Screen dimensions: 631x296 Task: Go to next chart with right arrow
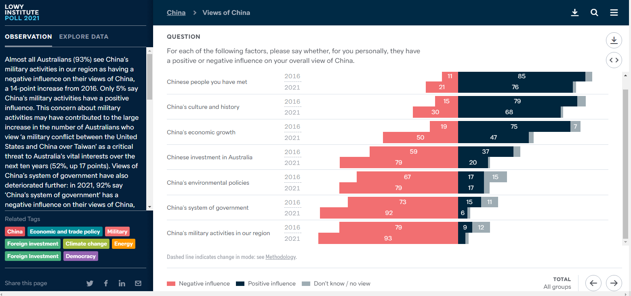tap(614, 283)
